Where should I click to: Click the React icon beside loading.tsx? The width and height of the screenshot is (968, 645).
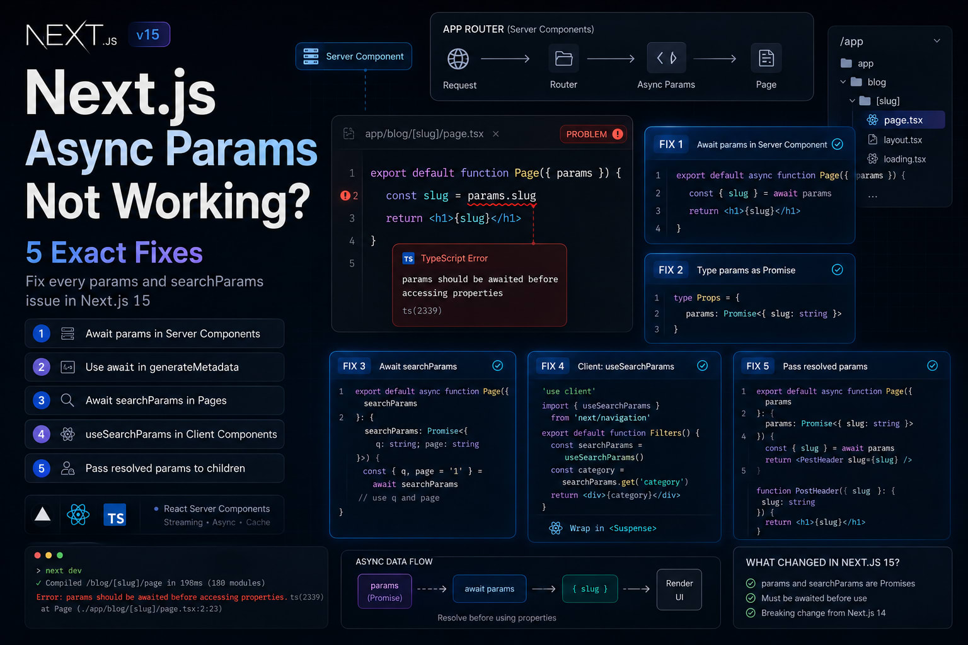click(872, 159)
